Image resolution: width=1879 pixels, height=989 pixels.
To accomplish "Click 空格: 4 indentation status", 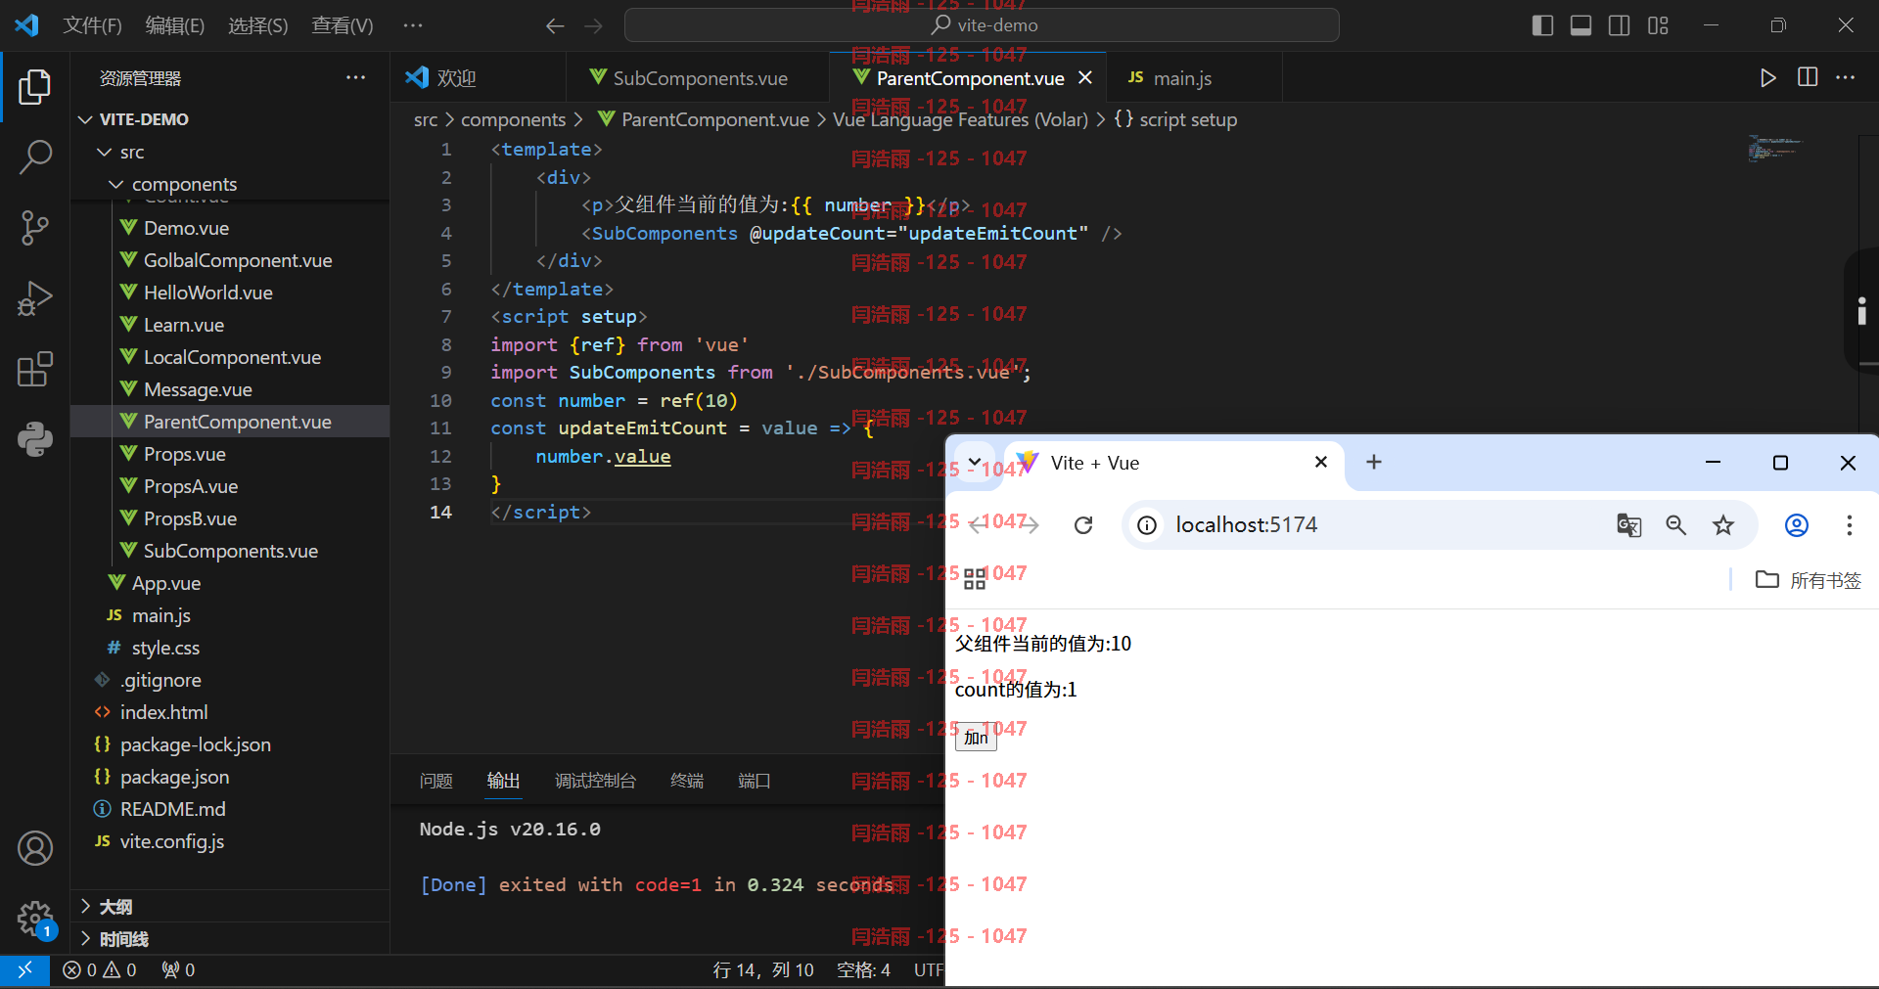I will [x=863, y=969].
